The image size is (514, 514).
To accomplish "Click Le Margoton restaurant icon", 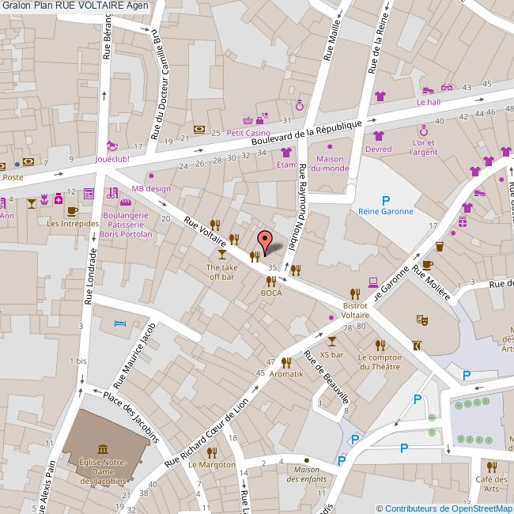I will 212,452.
